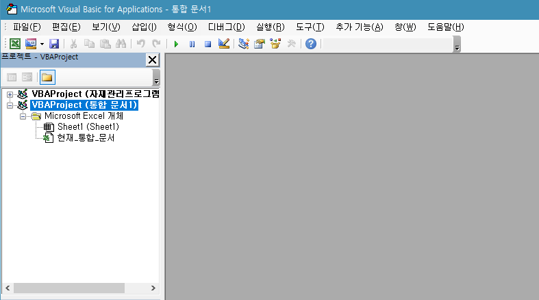Open 파일(F) menu

tap(27, 27)
